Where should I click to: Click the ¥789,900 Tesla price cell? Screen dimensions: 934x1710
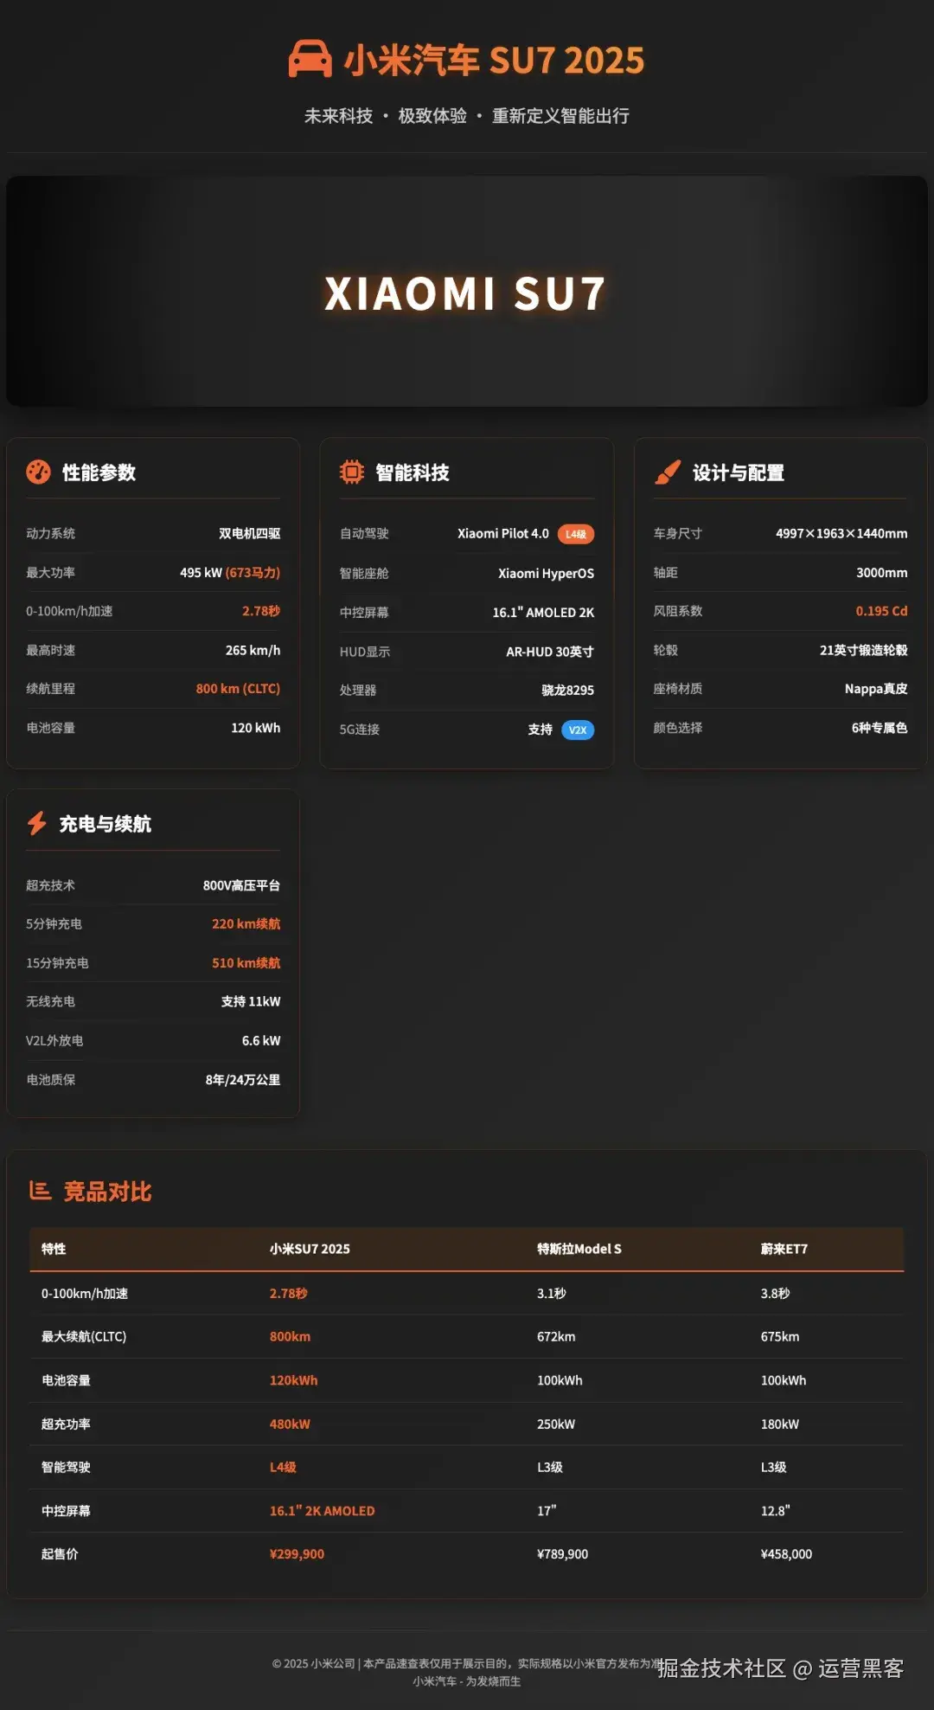tap(562, 1554)
